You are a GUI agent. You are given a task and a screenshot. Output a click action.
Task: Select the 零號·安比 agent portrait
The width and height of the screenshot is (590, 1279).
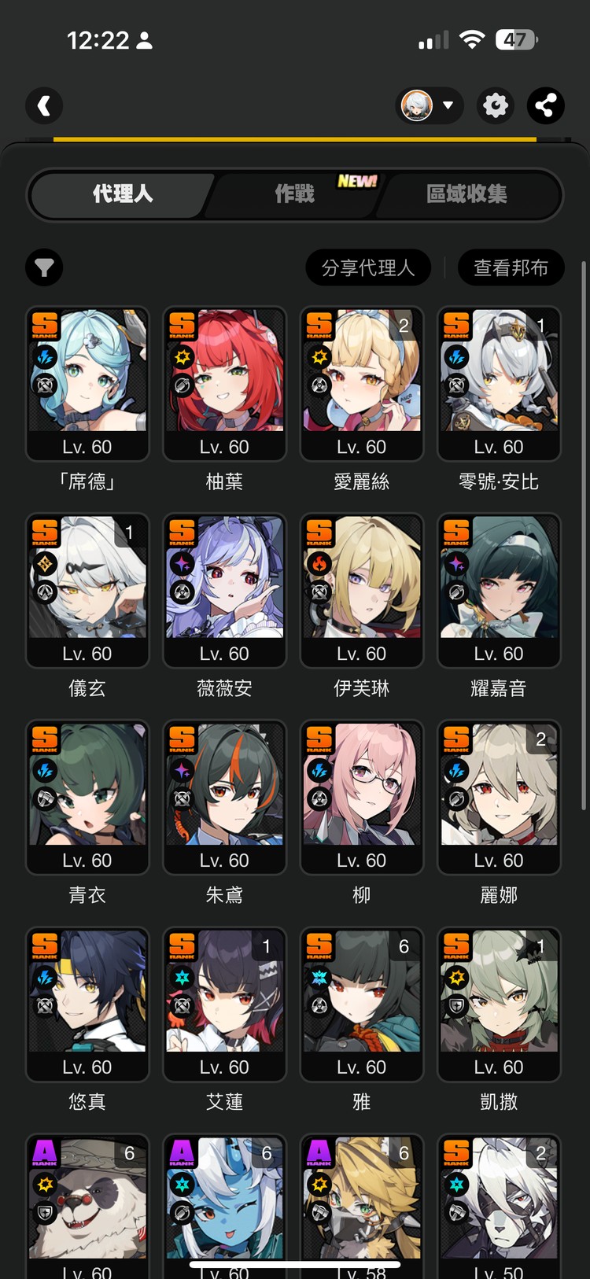(x=499, y=384)
